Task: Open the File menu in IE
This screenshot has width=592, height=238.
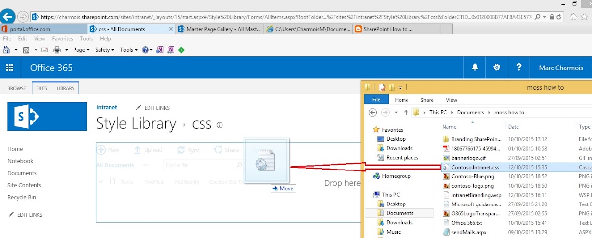Action: (7, 39)
